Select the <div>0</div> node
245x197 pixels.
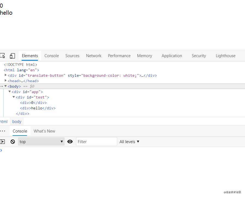pos(34,103)
